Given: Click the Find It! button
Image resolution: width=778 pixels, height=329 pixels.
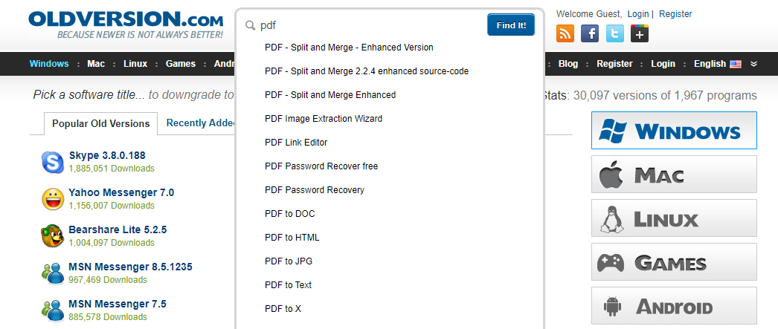Looking at the screenshot, I should [511, 25].
